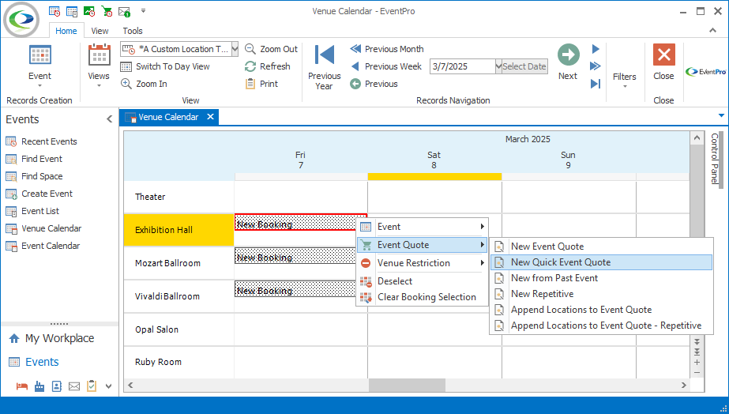729x414 pixels.
Task: Open the date dropdown arrow
Action: pos(498,66)
